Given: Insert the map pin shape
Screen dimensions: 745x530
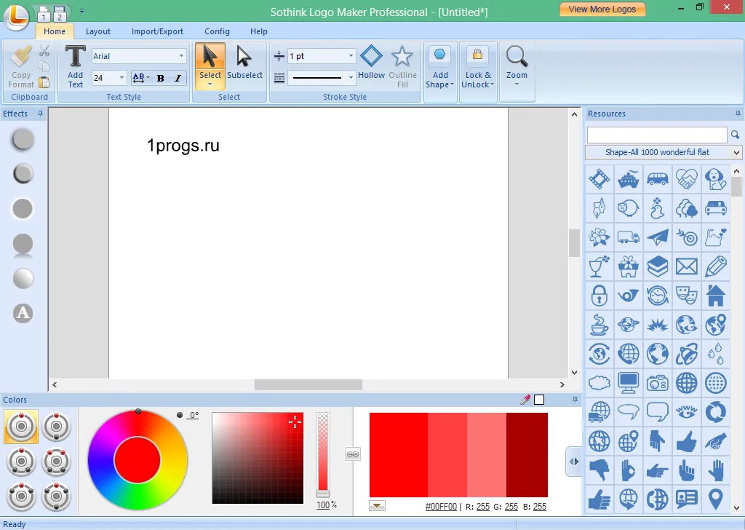Looking at the screenshot, I should point(716,499).
